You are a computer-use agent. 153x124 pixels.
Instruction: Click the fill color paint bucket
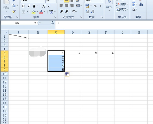click(34, 12)
